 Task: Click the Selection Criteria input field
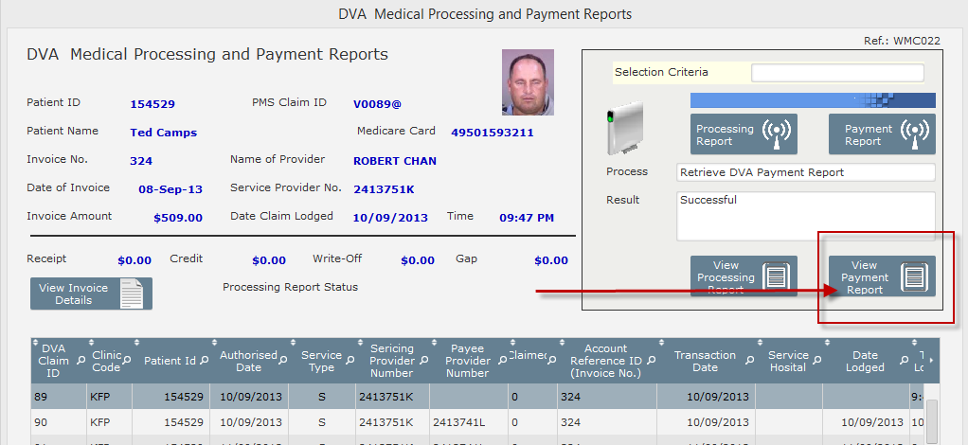coord(837,73)
